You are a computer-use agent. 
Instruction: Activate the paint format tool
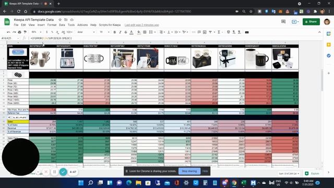click(x=25, y=32)
